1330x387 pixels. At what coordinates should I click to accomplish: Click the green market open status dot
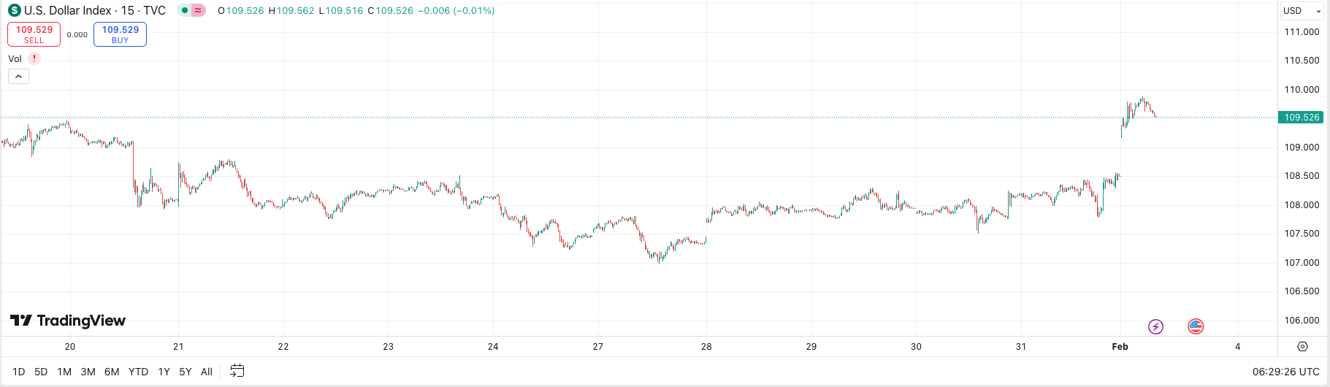tap(186, 10)
